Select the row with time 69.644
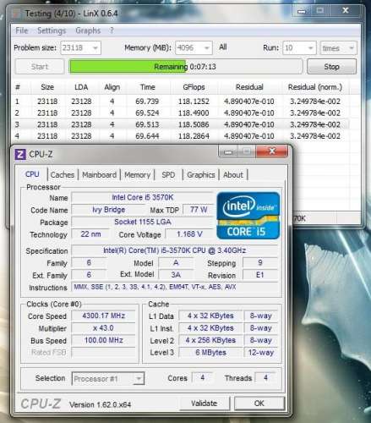The image size is (371, 423). [x=180, y=136]
